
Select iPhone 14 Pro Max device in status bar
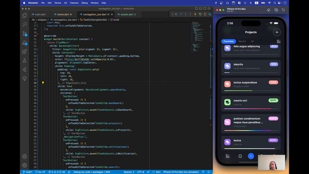pyautogui.click(x=181, y=172)
